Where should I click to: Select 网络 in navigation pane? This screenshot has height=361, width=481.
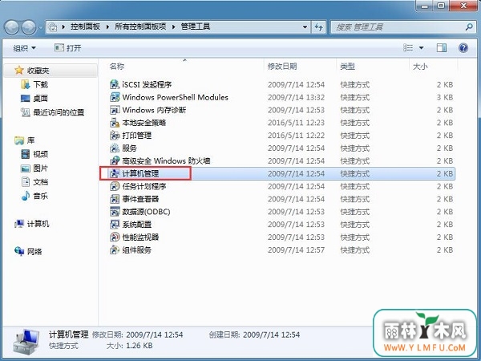coord(28,252)
